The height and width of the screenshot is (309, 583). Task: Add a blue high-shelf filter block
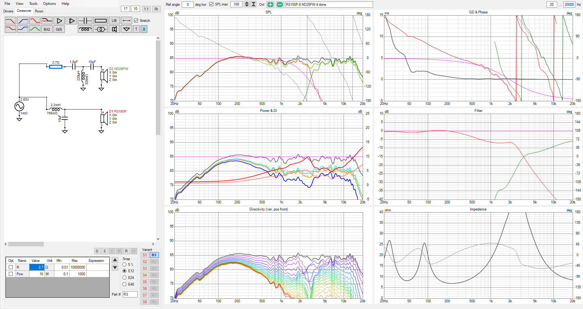[x=22, y=29]
